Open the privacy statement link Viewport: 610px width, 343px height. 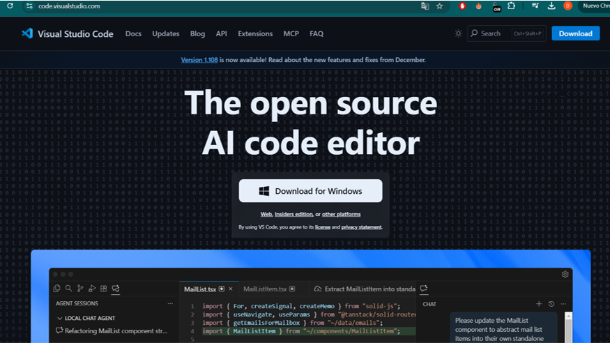pyautogui.click(x=361, y=227)
